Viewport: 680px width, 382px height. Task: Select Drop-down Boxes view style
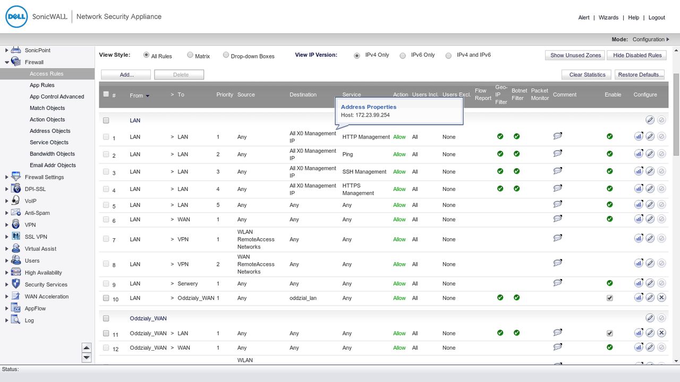tap(226, 55)
